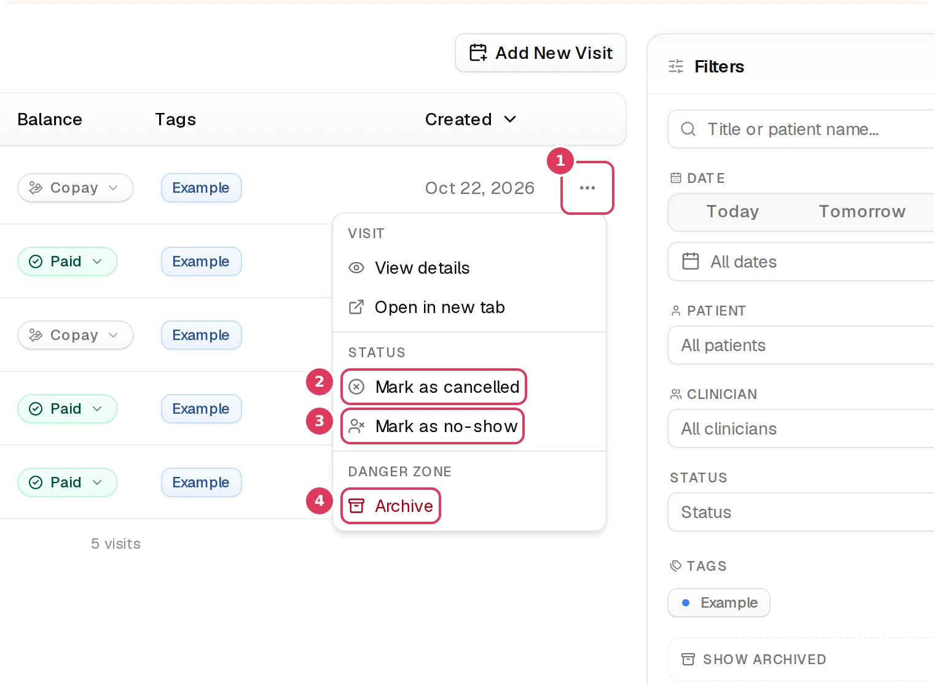The width and height of the screenshot is (934, 685).
Task: Click the magnifier icon in the search field
Action: (688, 129)
